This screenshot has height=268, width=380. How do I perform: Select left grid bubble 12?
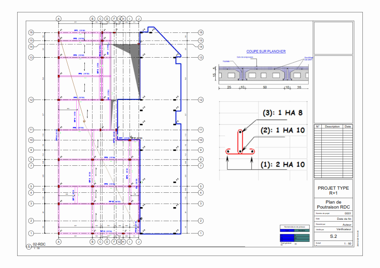31,100
